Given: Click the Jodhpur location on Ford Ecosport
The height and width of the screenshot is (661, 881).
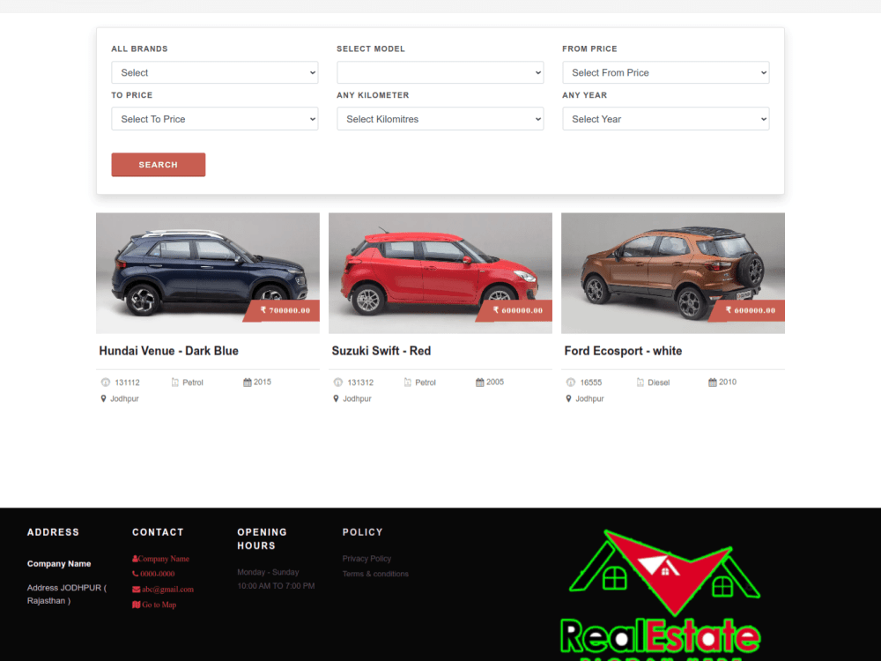Looking at the screenshot, I should click(x=589, y=398).
